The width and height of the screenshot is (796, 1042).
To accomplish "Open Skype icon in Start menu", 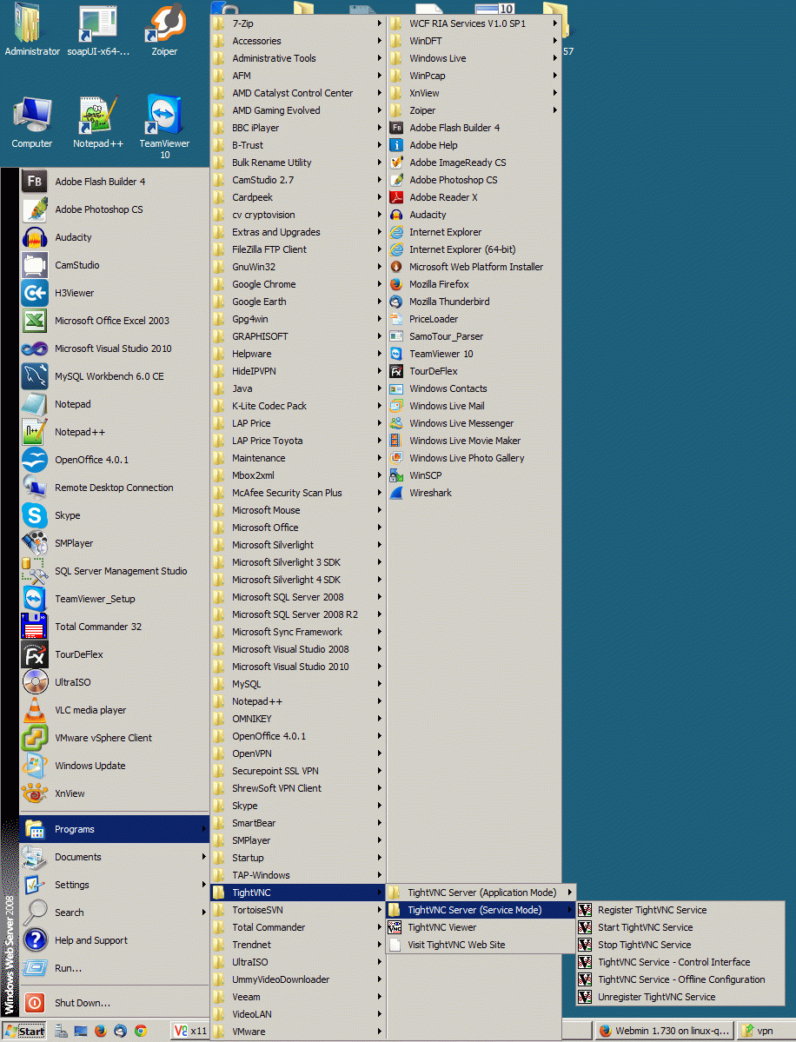I will click(x=35, y=515).
